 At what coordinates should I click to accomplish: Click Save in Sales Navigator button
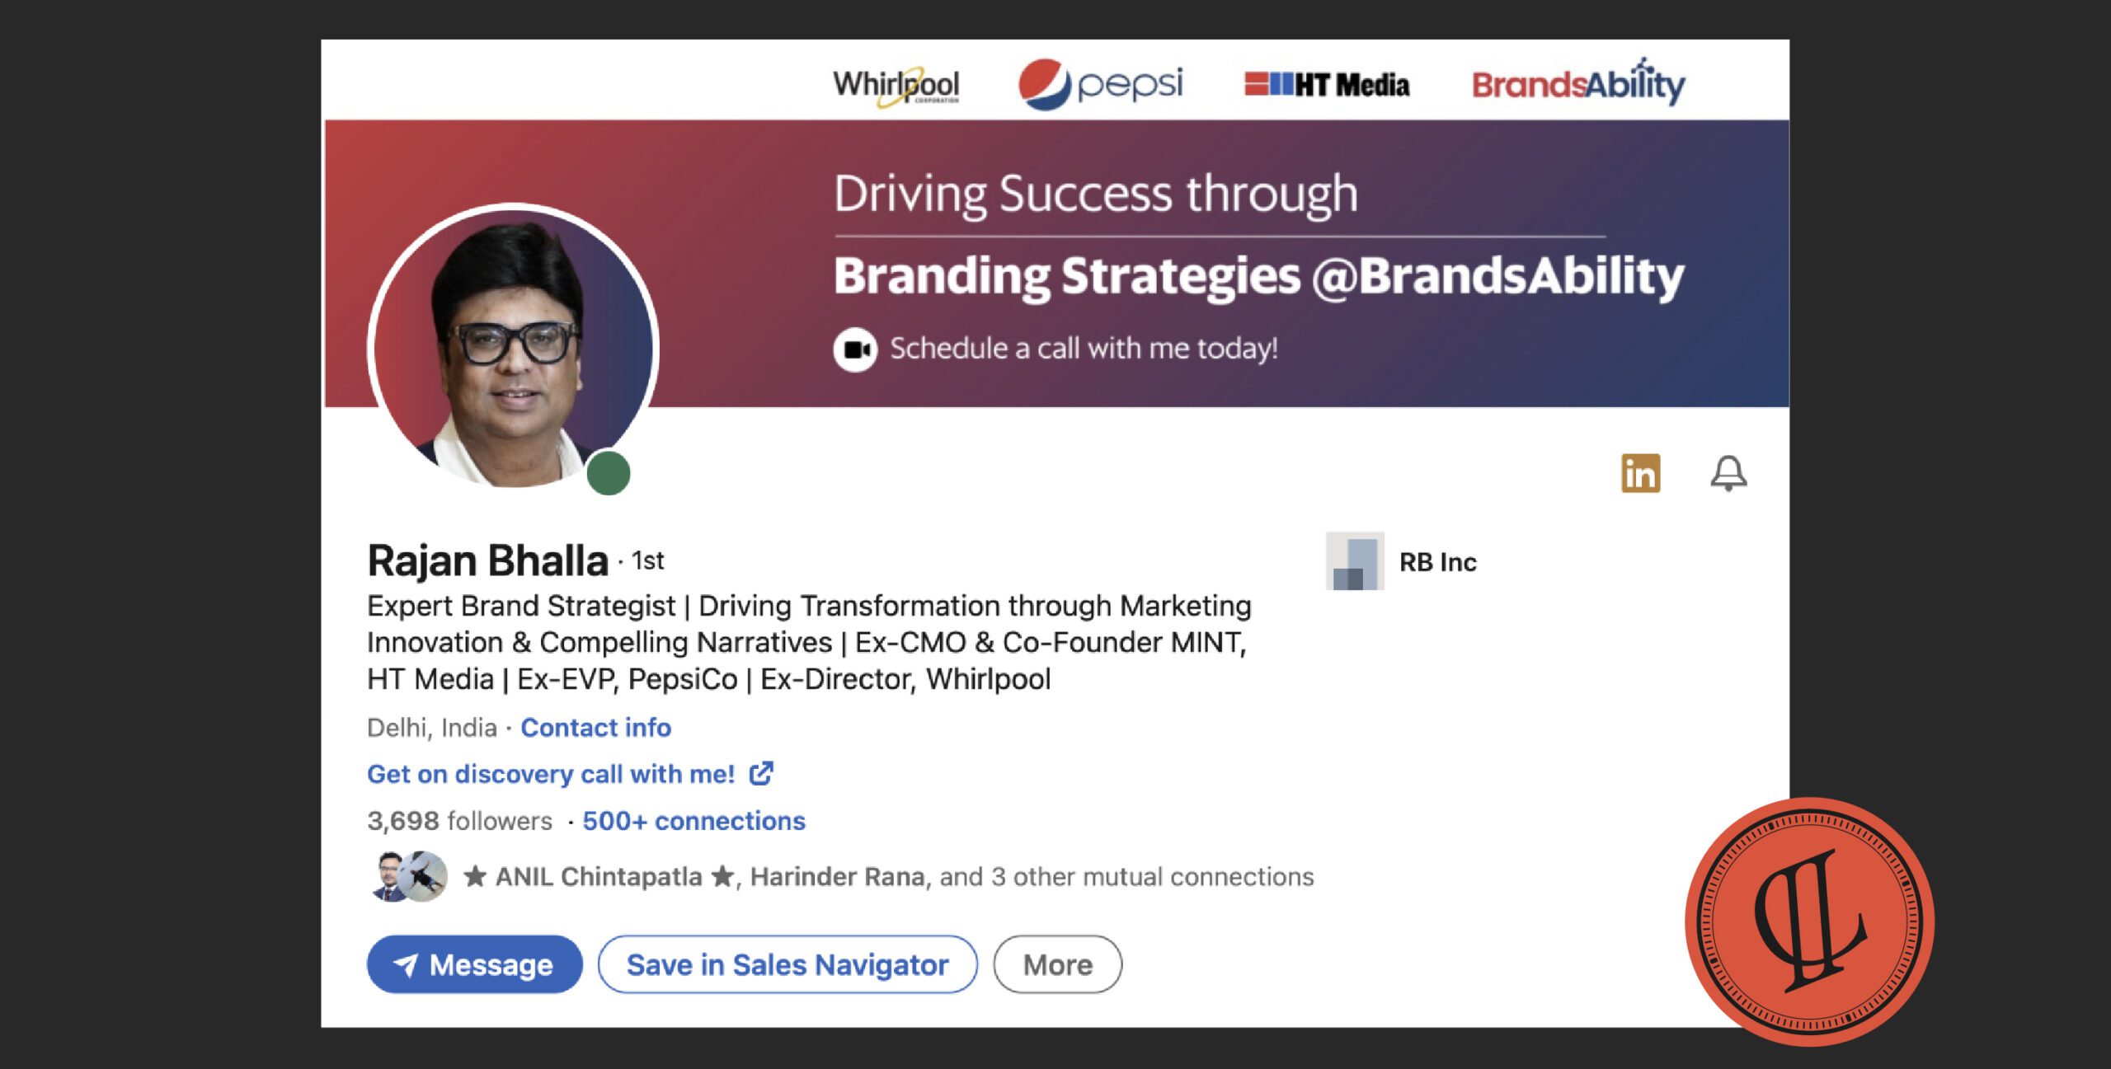[788, 964]
